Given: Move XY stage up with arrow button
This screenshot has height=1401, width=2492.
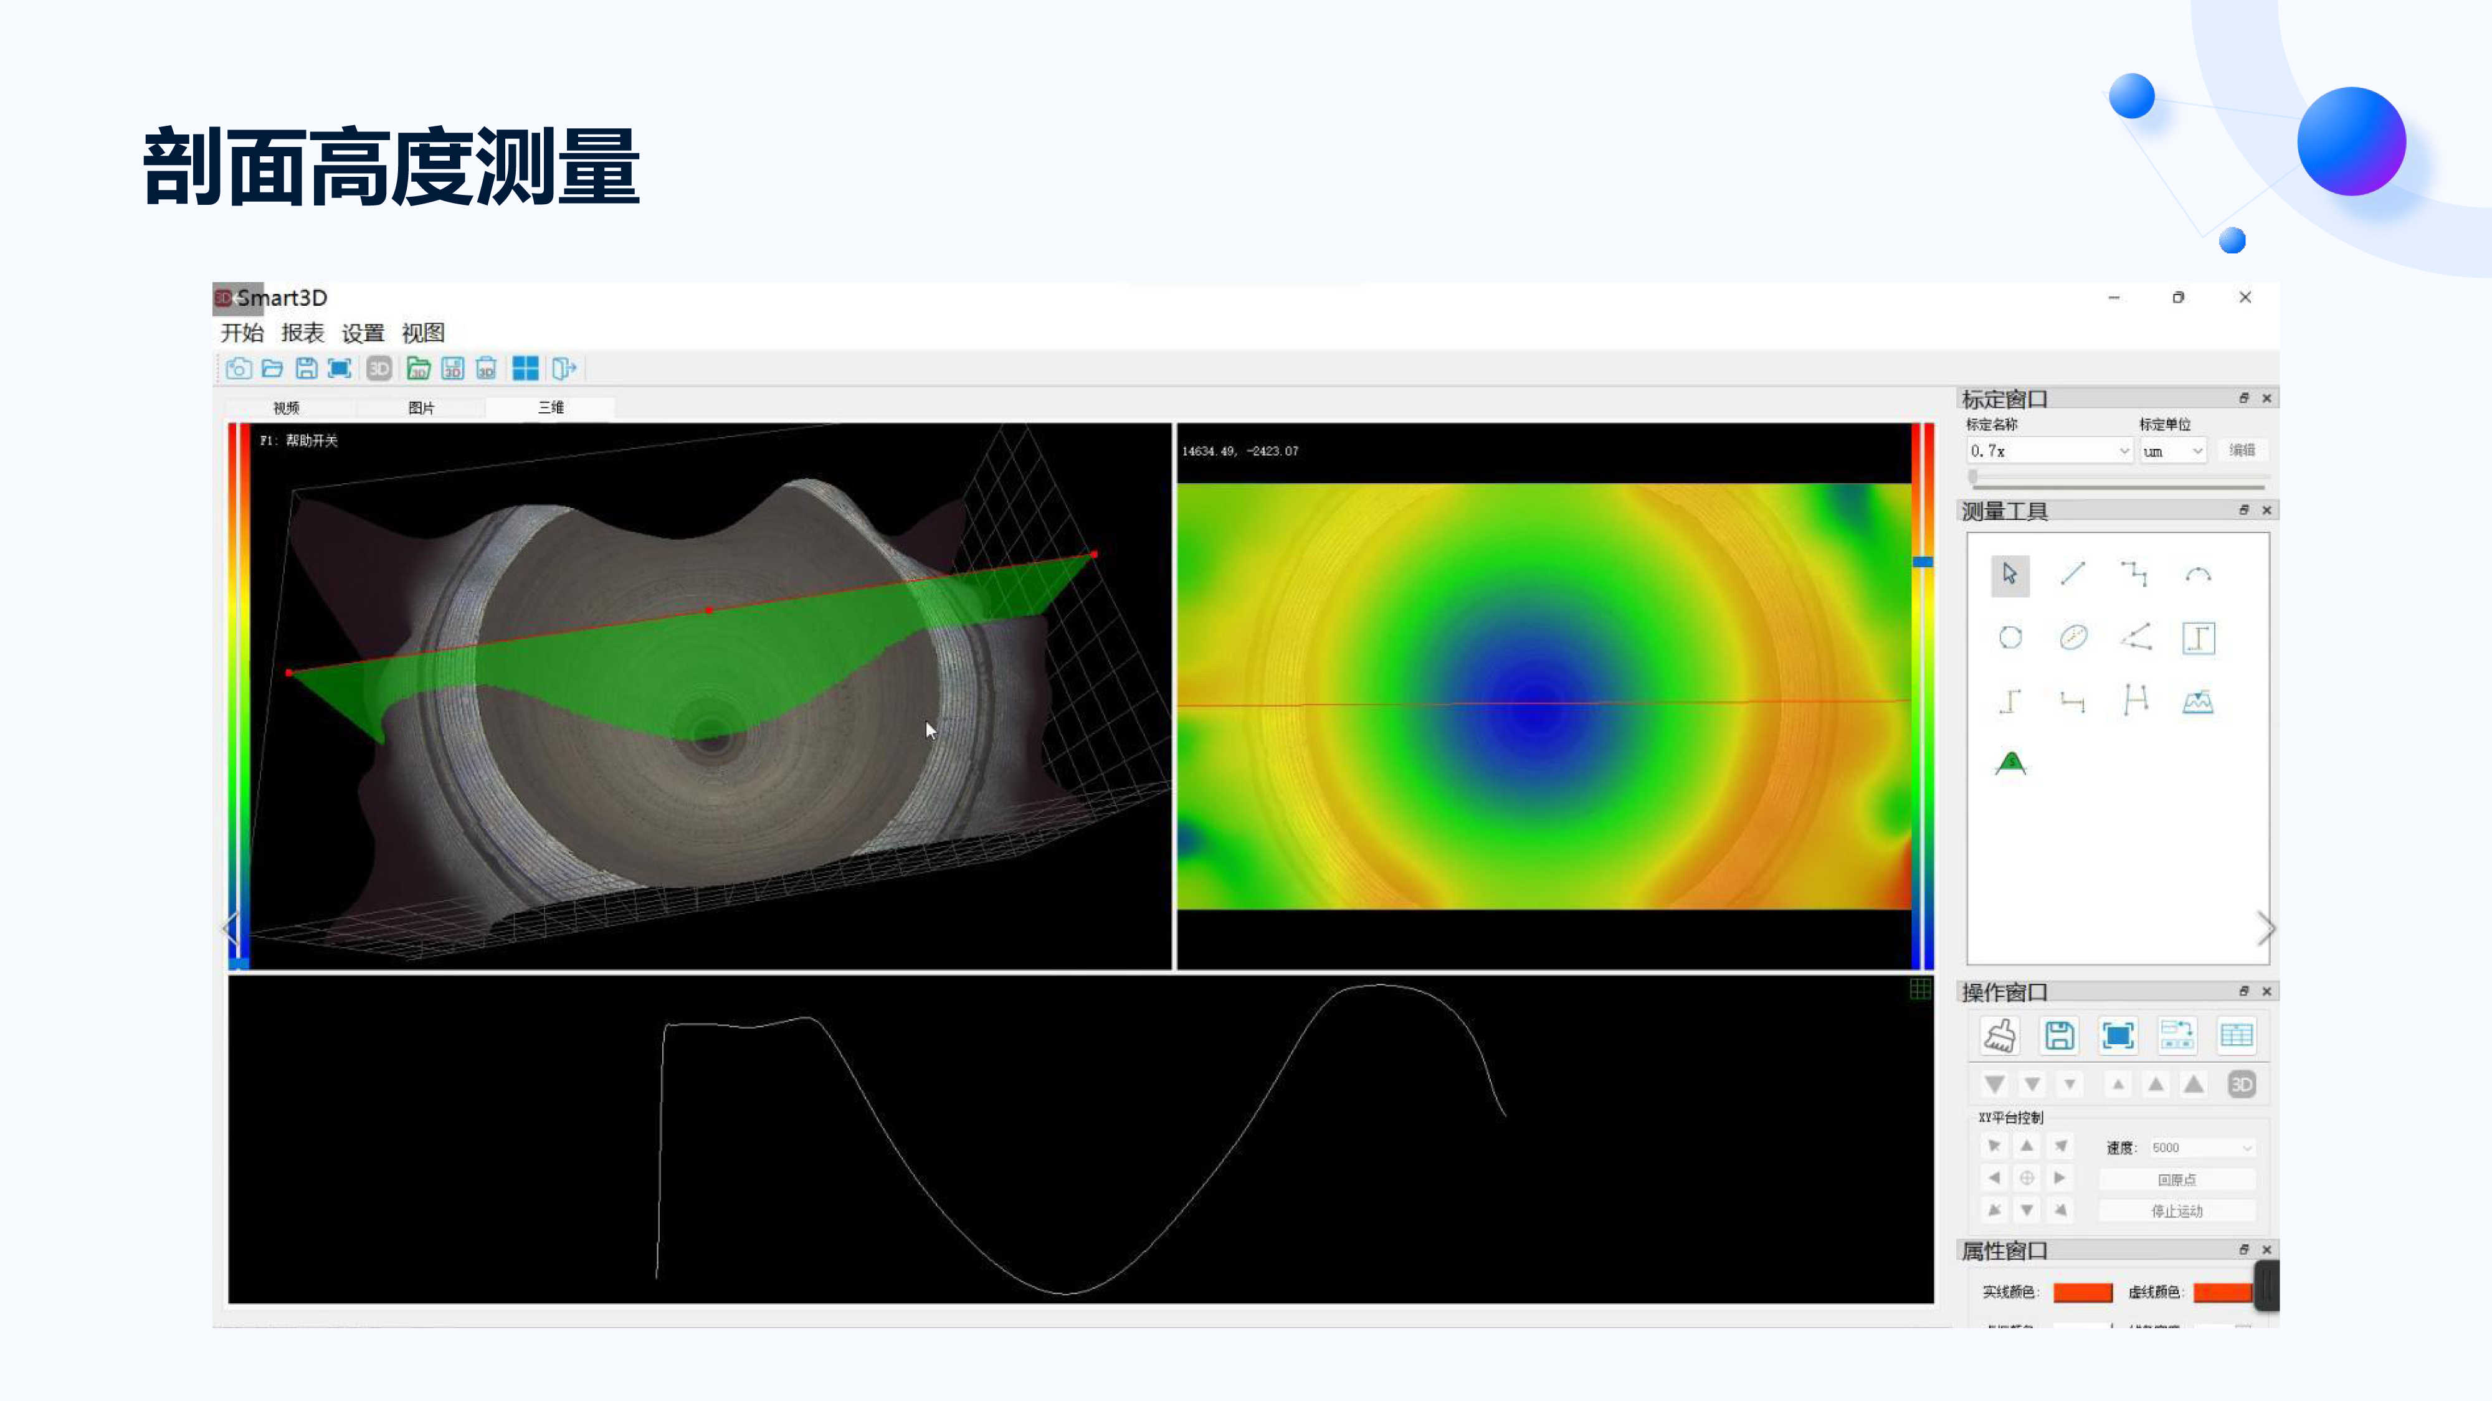Looking at the screenshot, I should click(x=2027, y=1147).
